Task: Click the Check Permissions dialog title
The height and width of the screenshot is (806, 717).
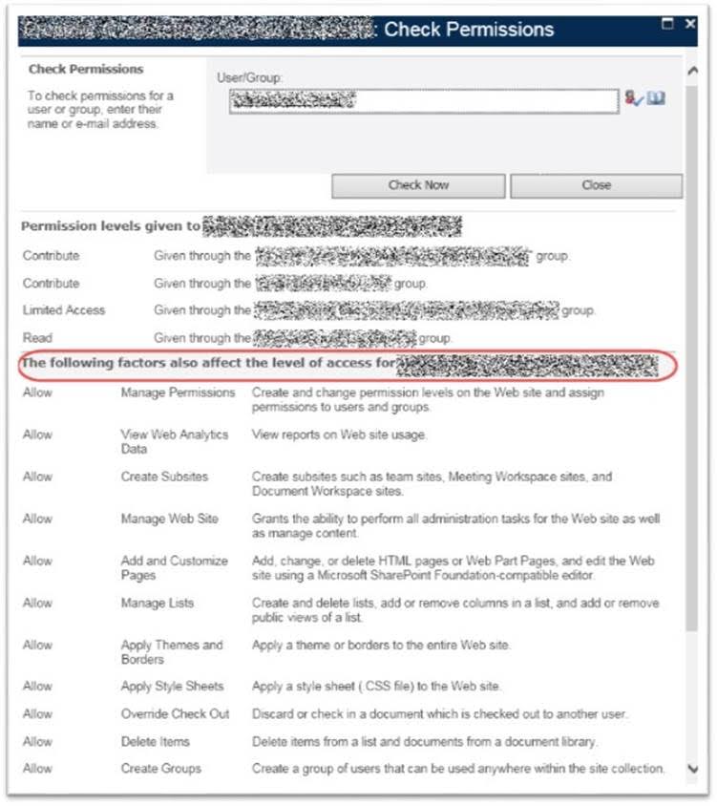Action: pyautogui.click(x=468, y=30)
